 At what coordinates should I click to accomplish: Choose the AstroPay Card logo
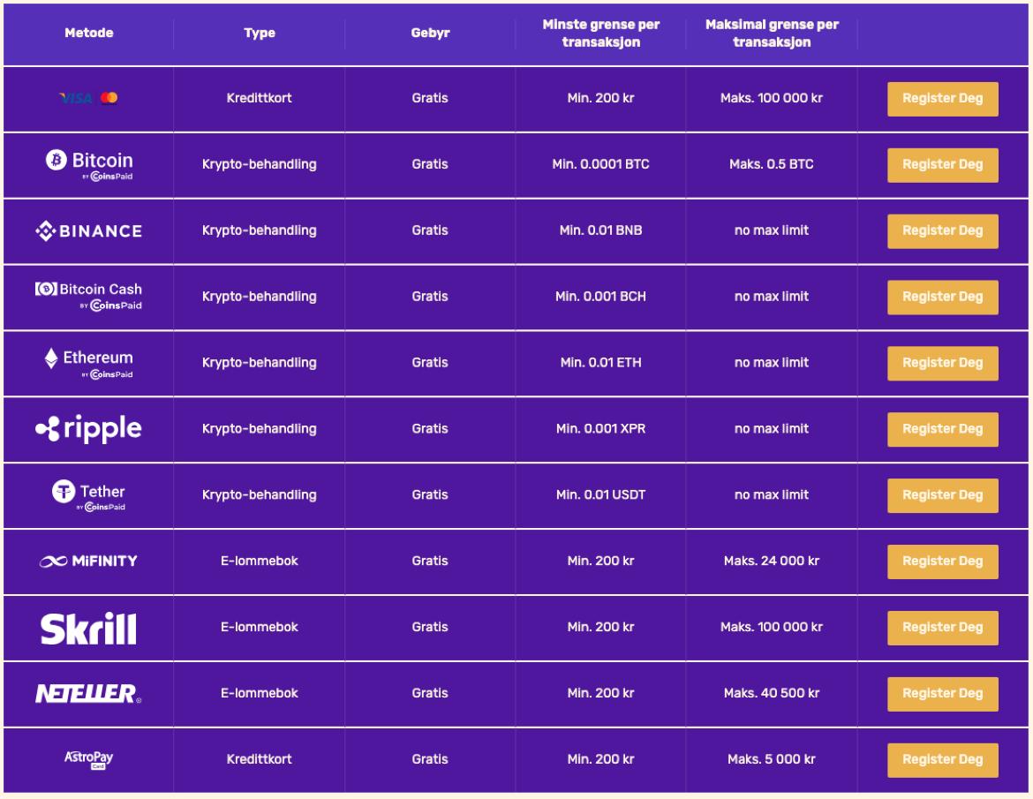click(x=89, y=759)
